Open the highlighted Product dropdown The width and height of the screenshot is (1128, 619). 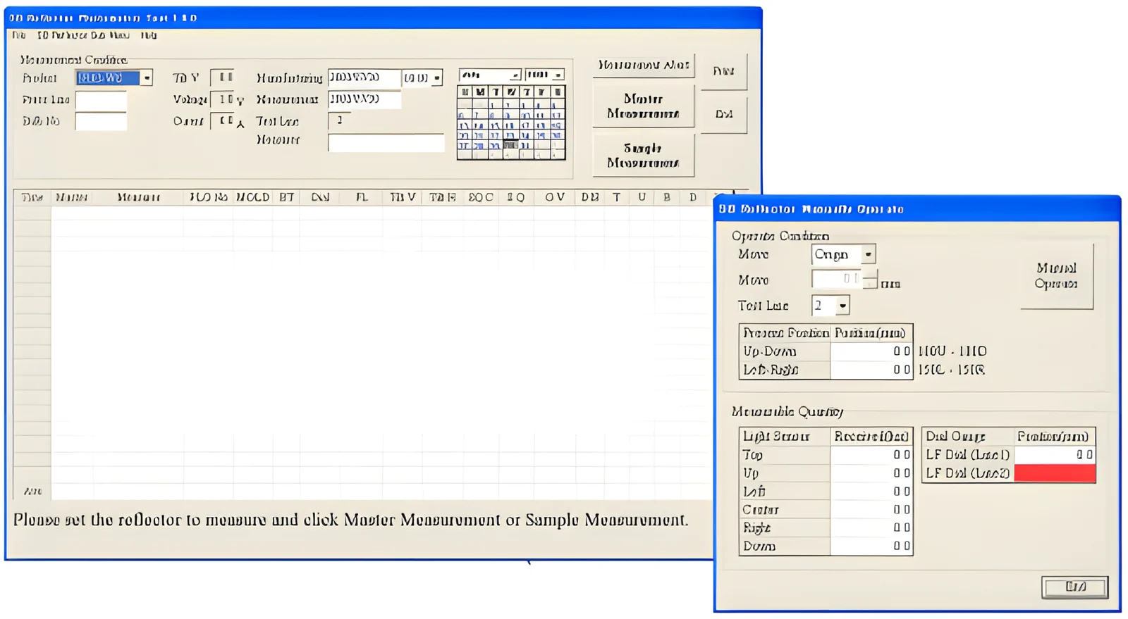pos(147,78)
